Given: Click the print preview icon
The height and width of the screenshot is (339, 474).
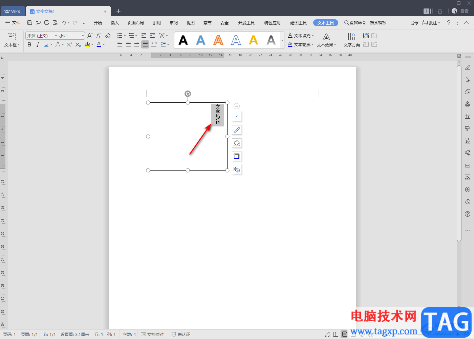Looking at the screenshot, I should [55, 23].
